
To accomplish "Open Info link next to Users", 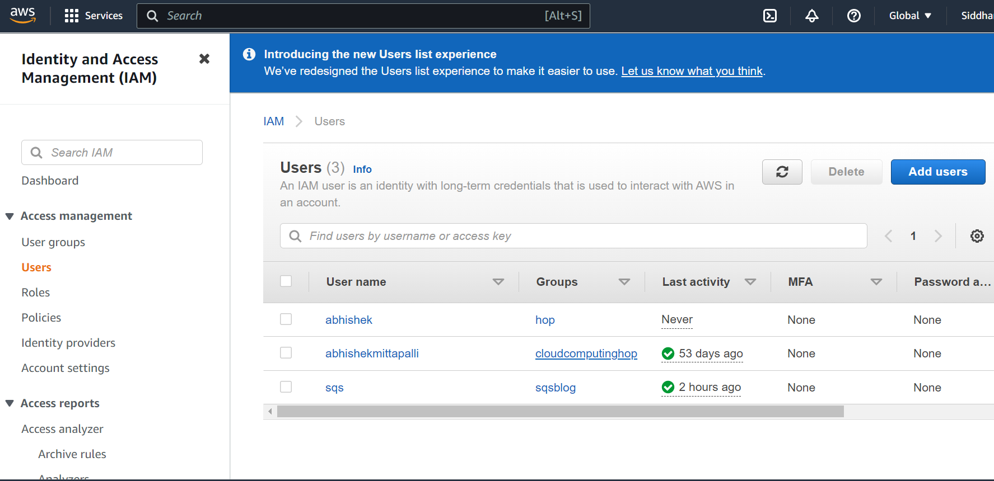I will (x=362, y=169).
